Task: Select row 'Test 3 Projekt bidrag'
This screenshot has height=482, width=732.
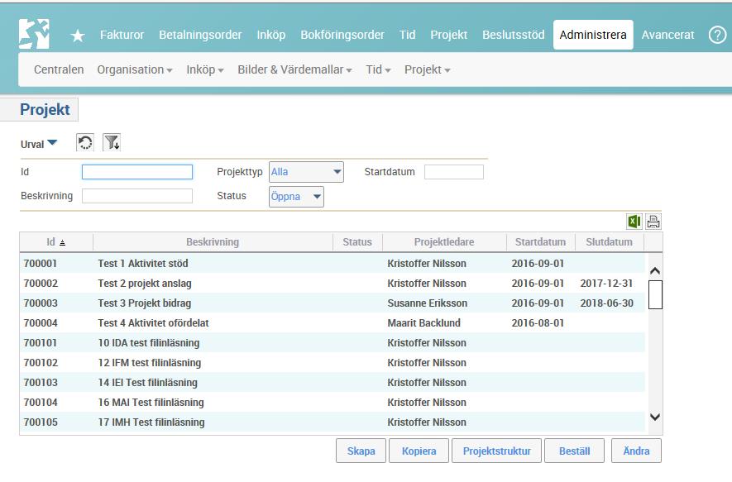Action: (333, 303)
